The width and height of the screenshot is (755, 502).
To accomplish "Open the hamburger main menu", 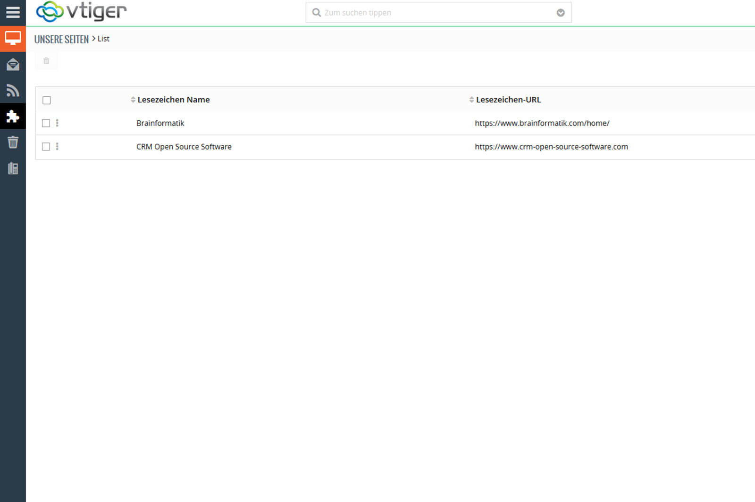I will (13, 12).
